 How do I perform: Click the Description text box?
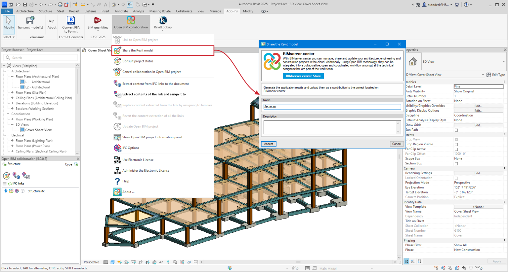332,127
